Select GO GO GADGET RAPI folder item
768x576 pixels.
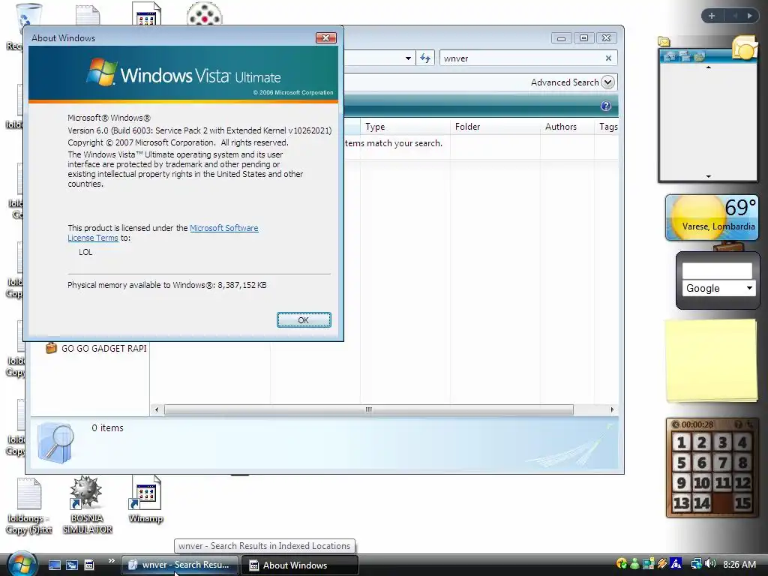tap(97, 348)
